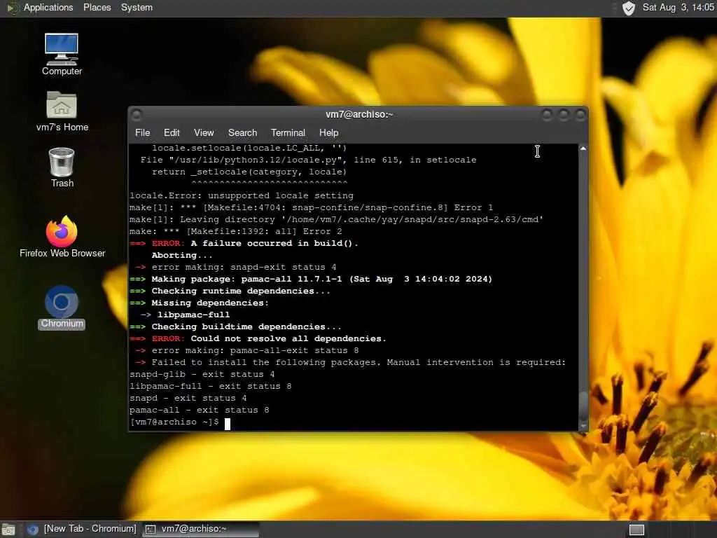This screenshot has width=717, height=538.
Task: Click 'snapd-glib - exit status 4' line
Action: (202, 374)
